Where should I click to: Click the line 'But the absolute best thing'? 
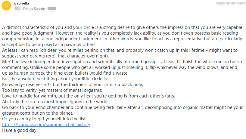coord(55,79)
